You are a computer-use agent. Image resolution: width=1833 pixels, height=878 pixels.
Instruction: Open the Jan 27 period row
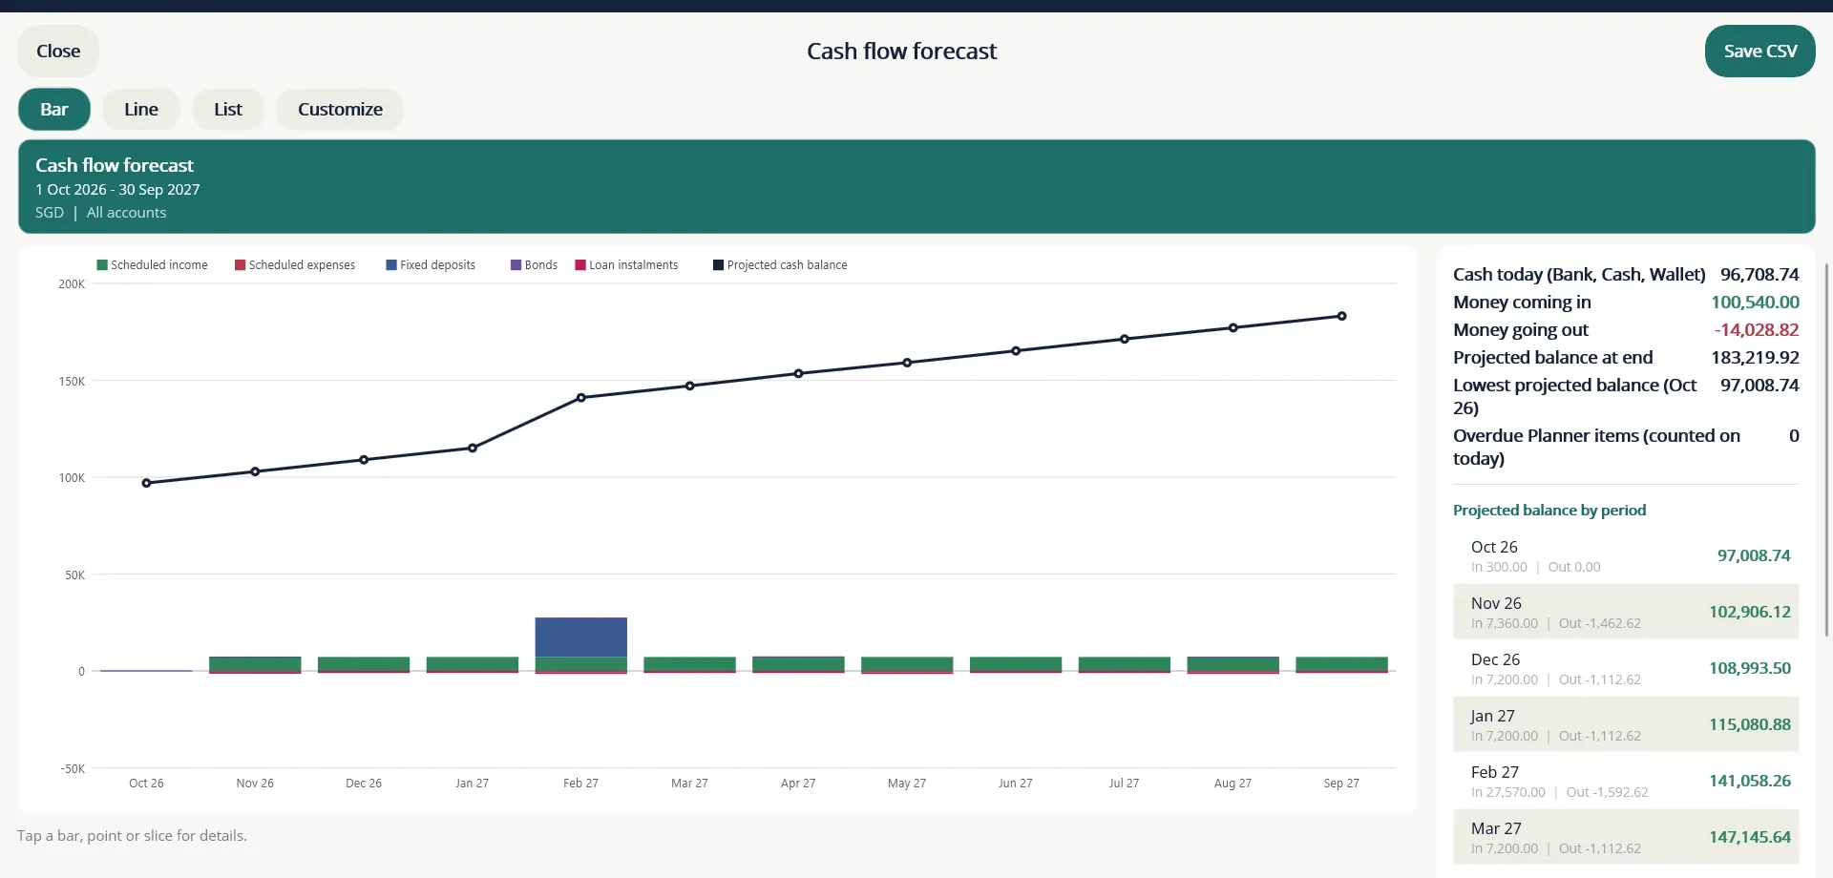point(1626,724)
